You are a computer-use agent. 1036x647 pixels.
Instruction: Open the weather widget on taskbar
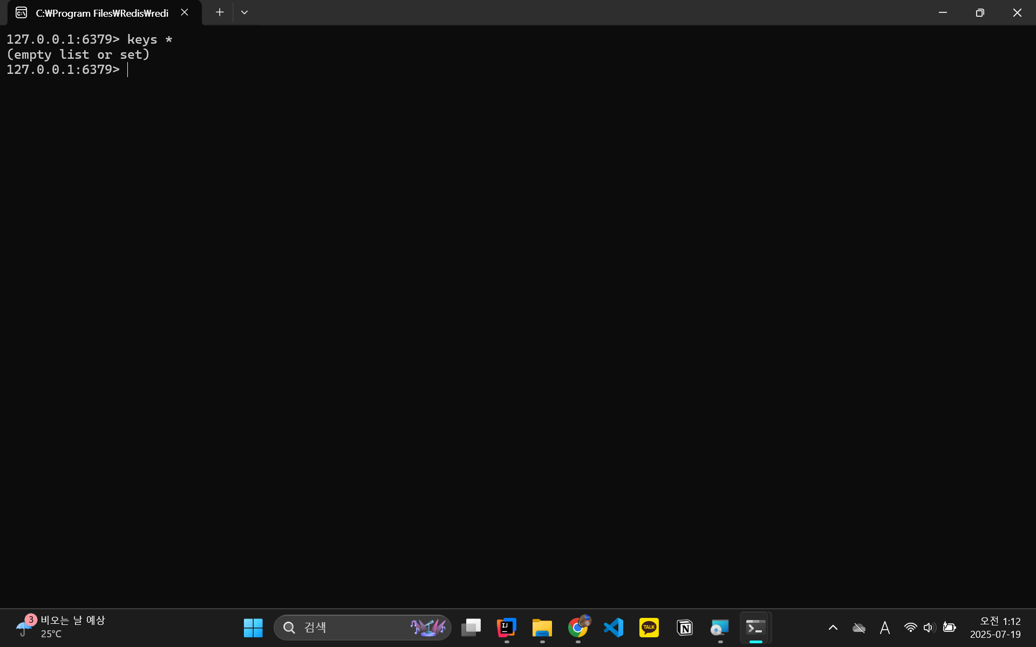[x=59, y=628]
